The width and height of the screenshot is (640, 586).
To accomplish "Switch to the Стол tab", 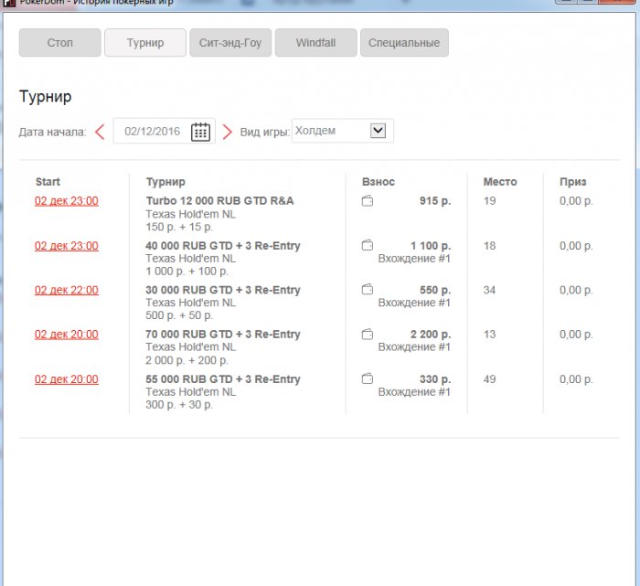I will click(x=60, y=42).
